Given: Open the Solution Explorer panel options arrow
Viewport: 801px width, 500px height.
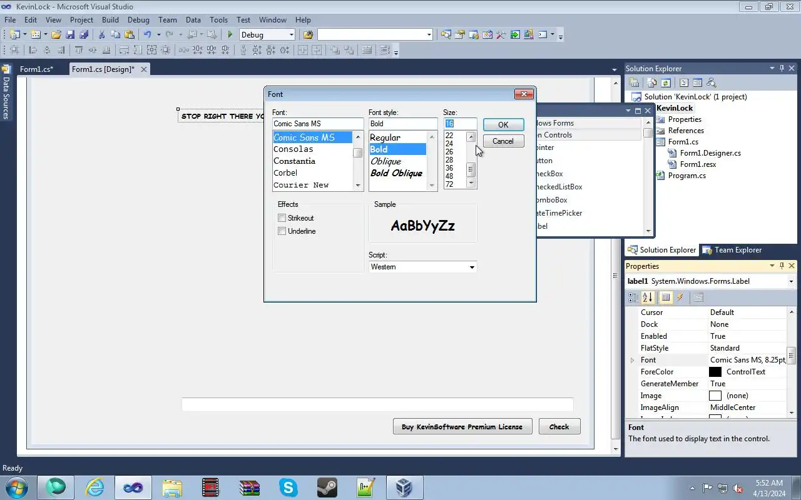Looking at the screenshot, I should tap(772, 68).
